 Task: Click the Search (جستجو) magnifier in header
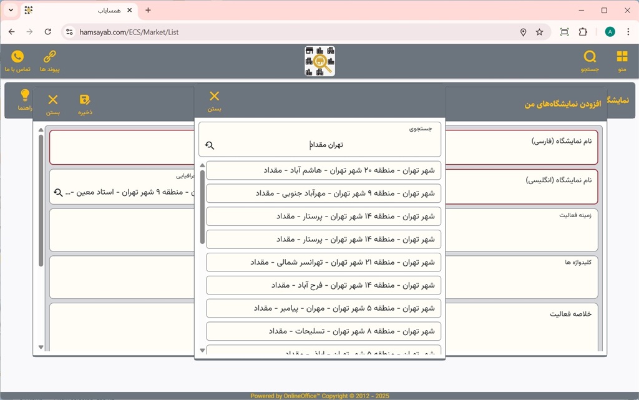click(x=590, y=57)
